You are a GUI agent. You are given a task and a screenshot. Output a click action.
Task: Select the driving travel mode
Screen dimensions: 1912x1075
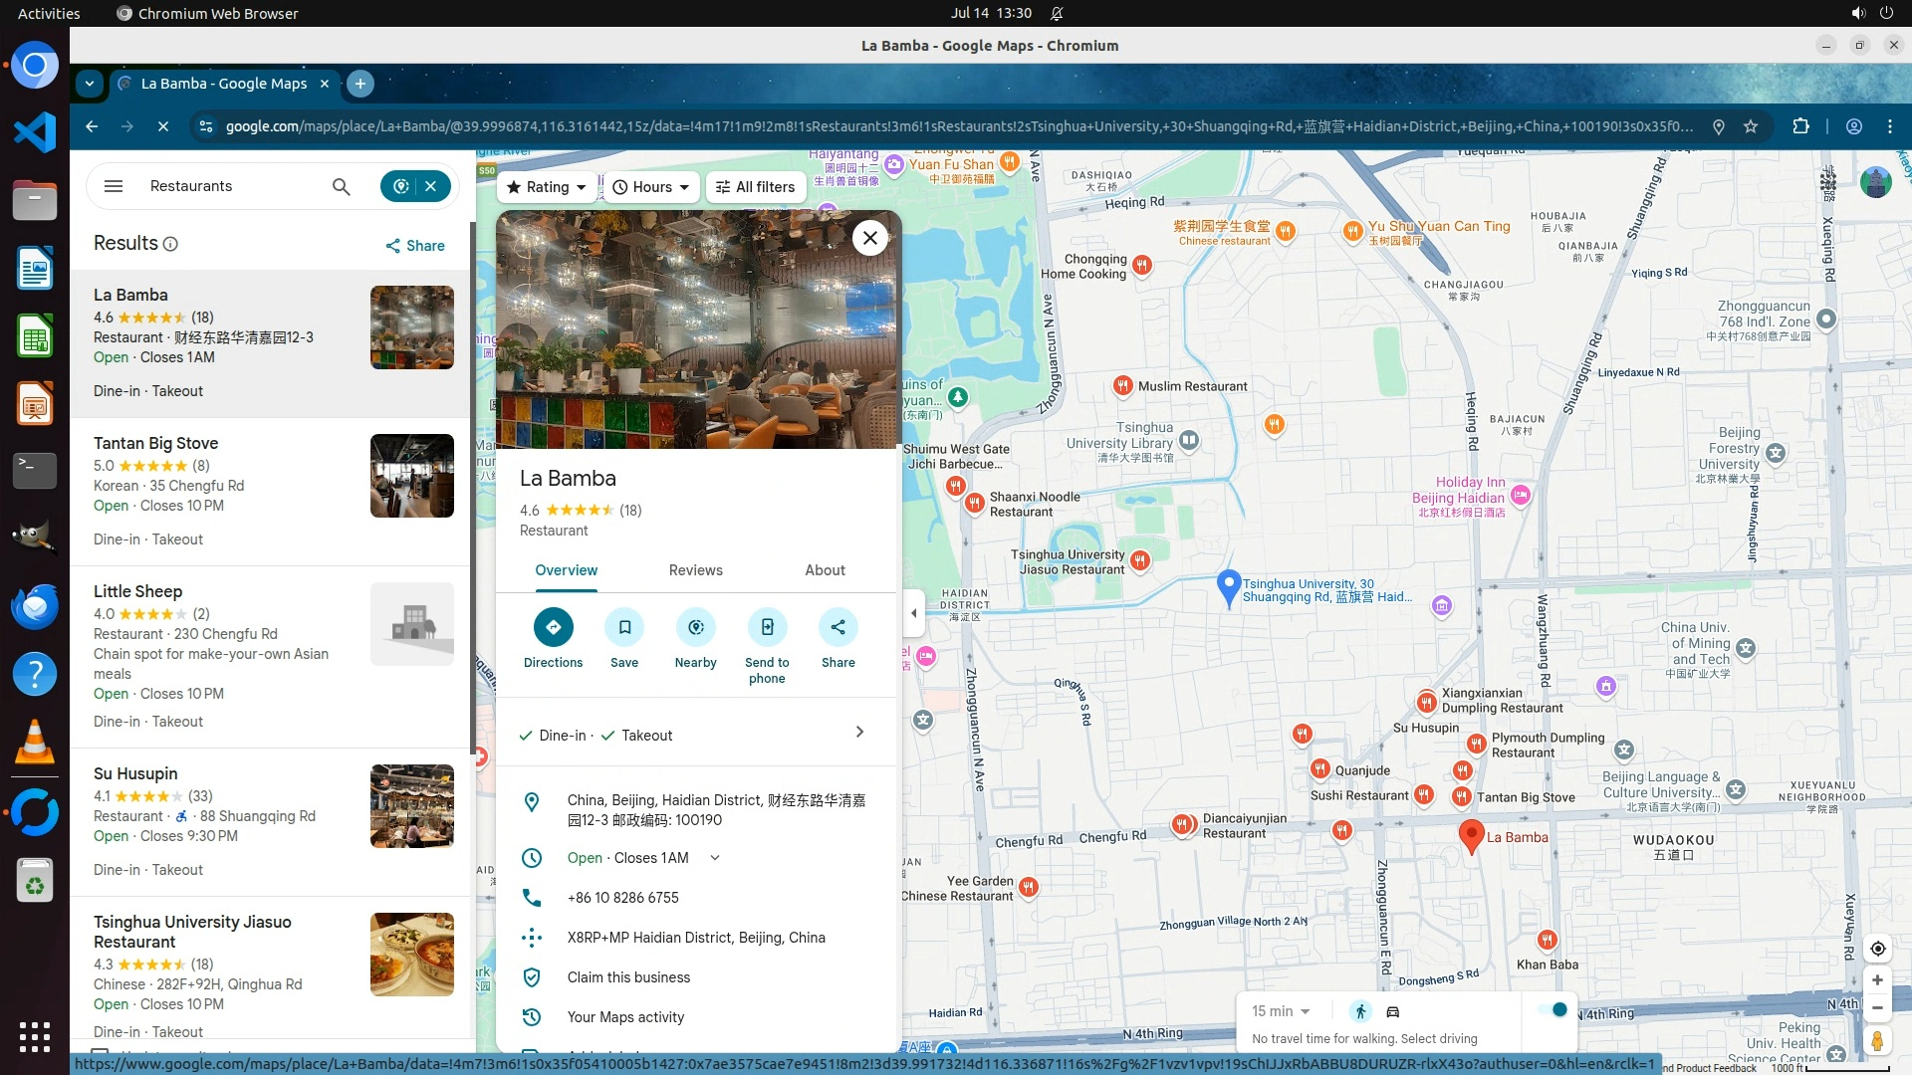point(1393,1011)
